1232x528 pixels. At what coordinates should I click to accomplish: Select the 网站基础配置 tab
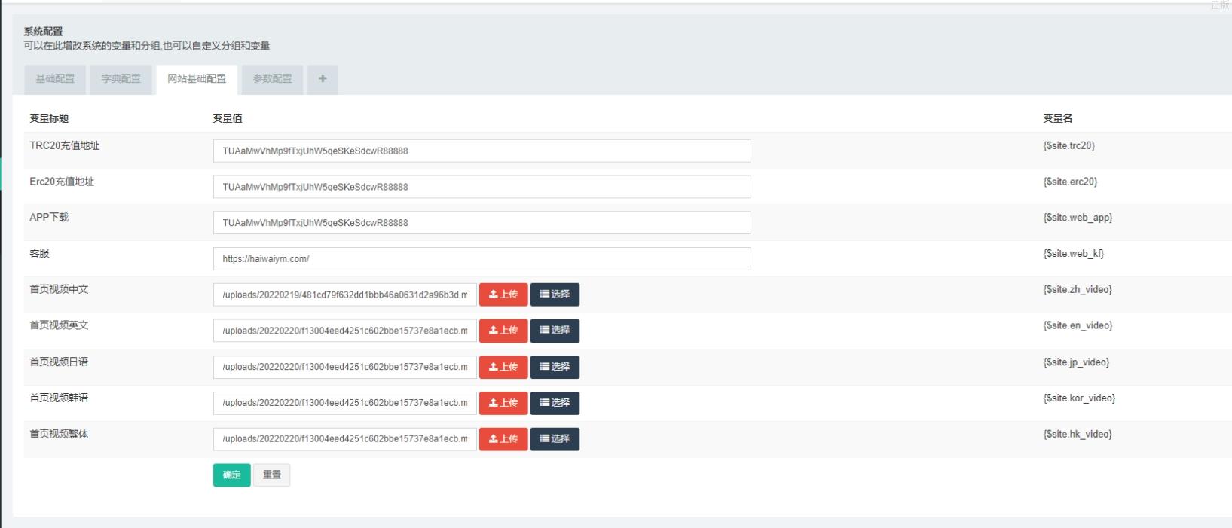[x=197, y=79]
